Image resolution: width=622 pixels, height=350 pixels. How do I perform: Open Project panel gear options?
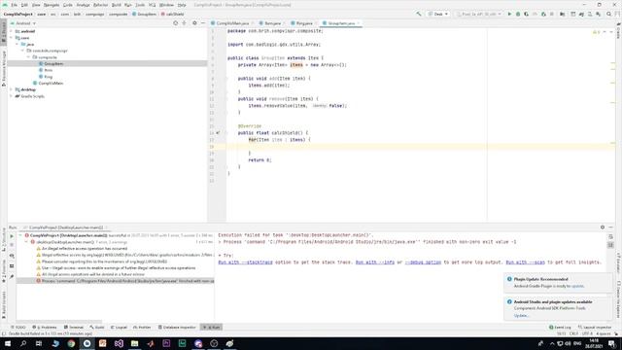coord(194,23)
